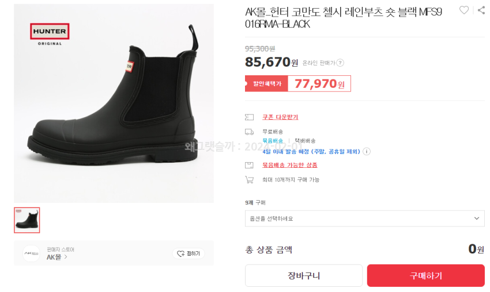Click the chevron arrow on options dropdown
The width and height of the screenshot is (490, 292).
point(477,218)
